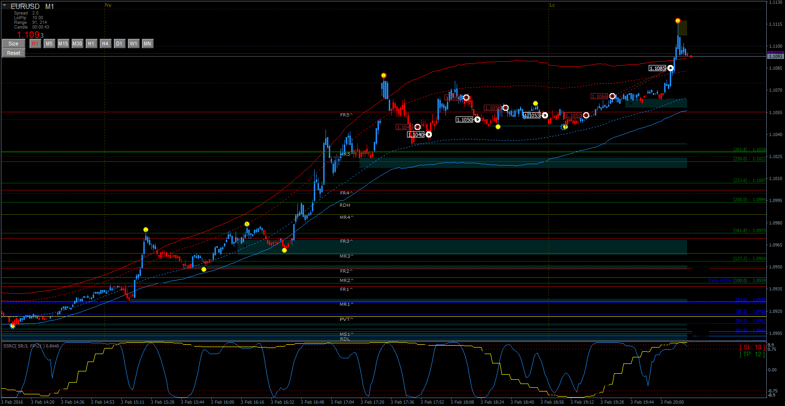This screenshot has width=785, height=406.
Task: Select the 1.1085 trade marker label
Action: point(658,68)
